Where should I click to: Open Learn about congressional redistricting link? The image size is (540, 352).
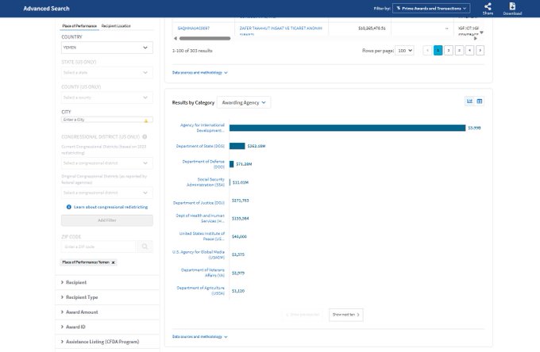point(110,206)
